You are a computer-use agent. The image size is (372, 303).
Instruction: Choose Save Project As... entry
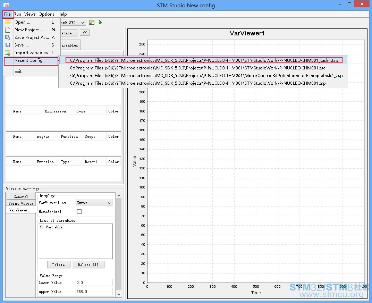[32, 37]
